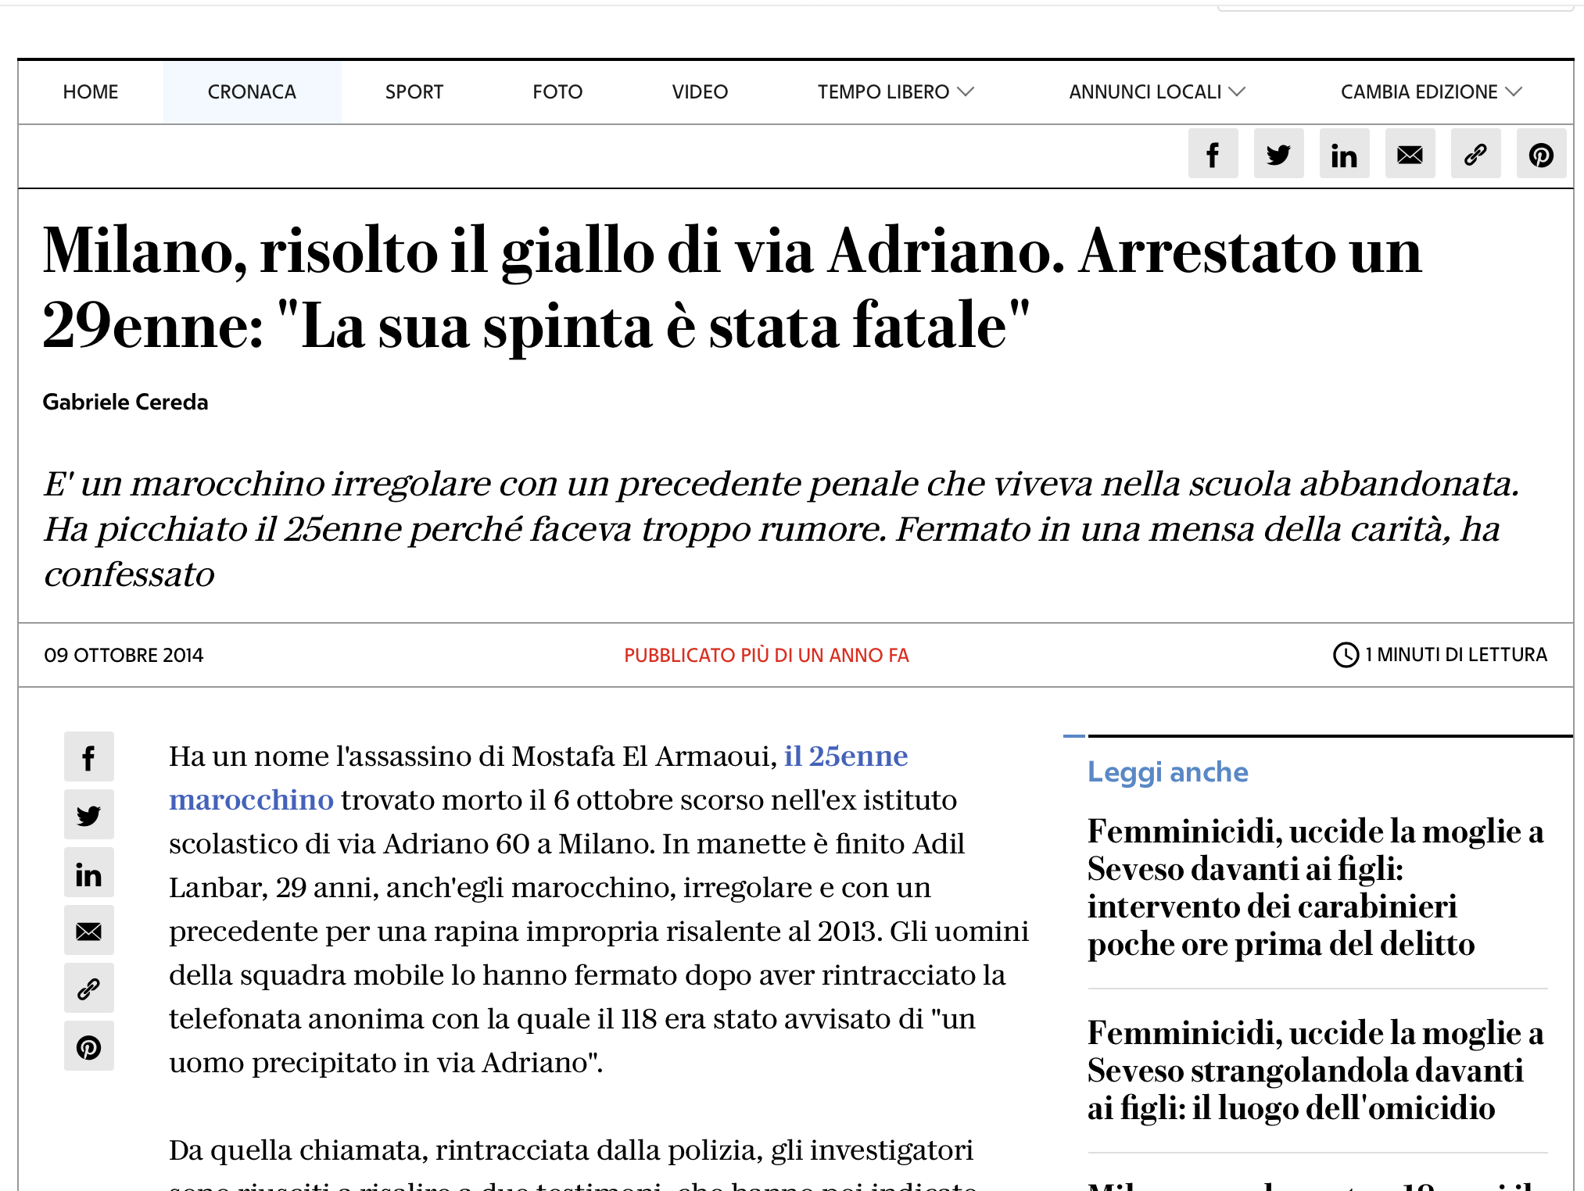This screenshot has height=1191, width=1584.
Task: Open the Sport section
Action: 414,92
